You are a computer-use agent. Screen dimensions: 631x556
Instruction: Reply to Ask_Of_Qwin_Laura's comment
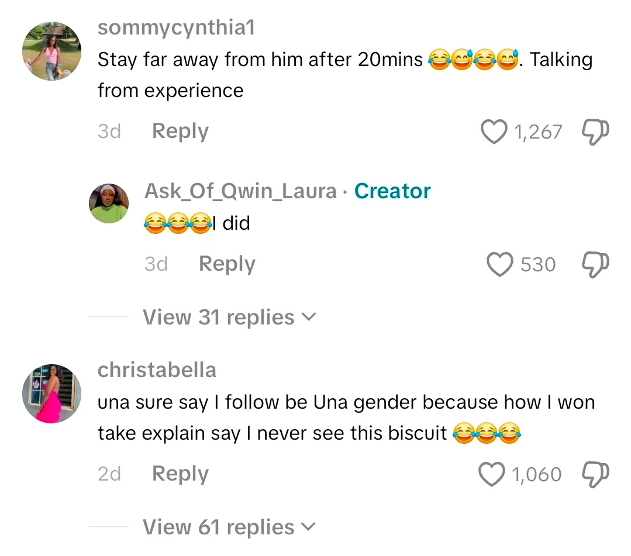point(227,264)
